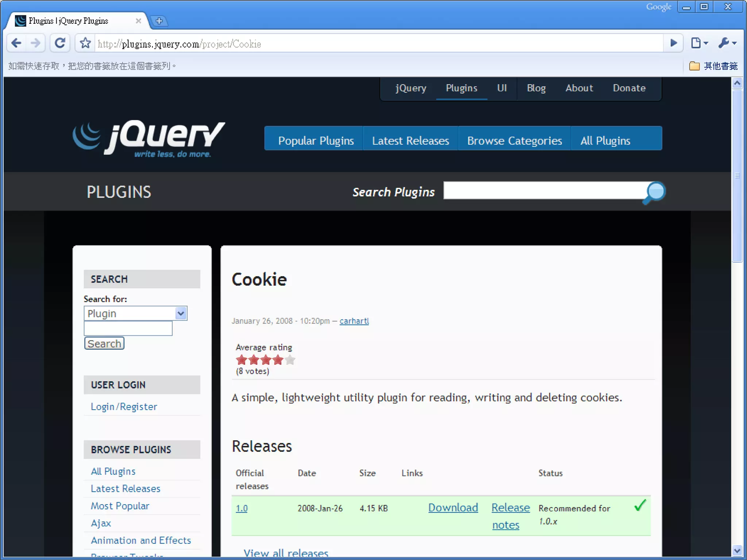Open jQuery in the top navigation

(411, 88)
